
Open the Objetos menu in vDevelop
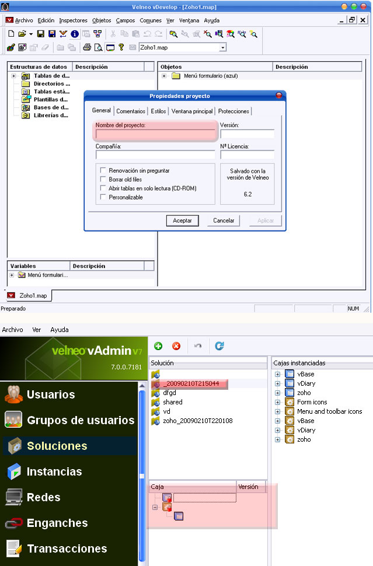[x=102, y=20]
